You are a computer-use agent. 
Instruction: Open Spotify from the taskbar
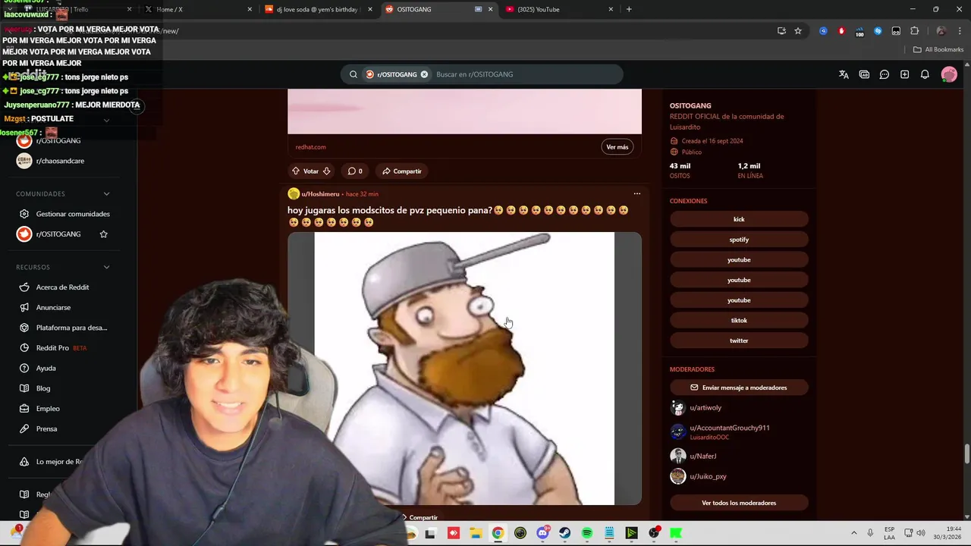tap(587, 533)
